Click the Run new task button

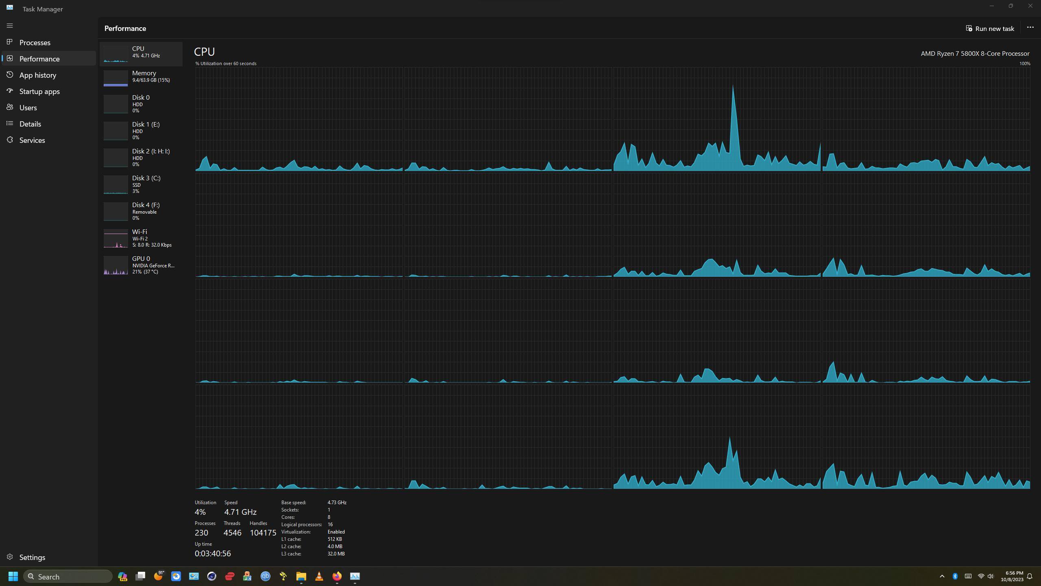click(x=990, y=28)
